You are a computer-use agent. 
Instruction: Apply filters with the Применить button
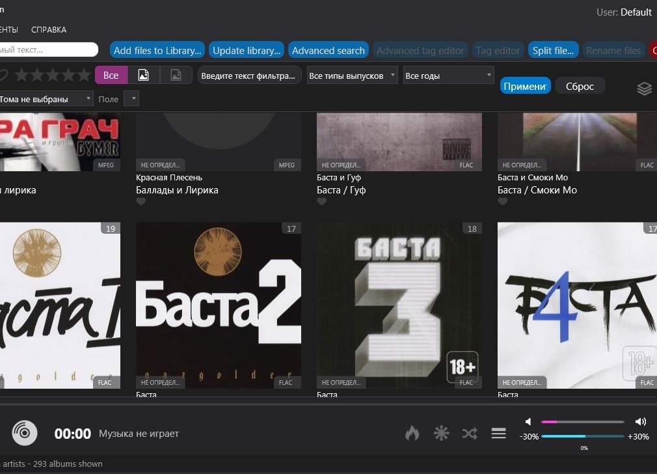click(525, 86)
